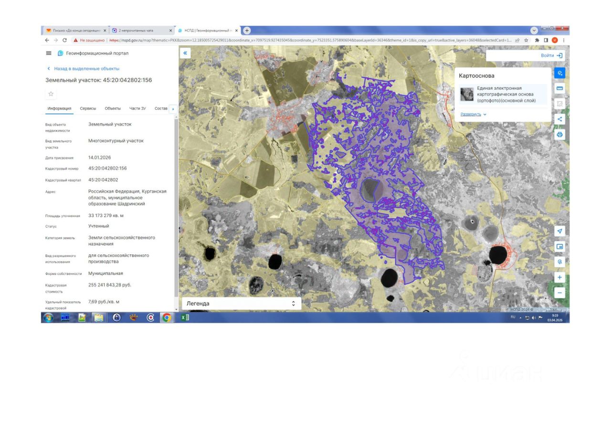Locate my position on the map
The image size is (611, 432).
(x=560, y=231)
